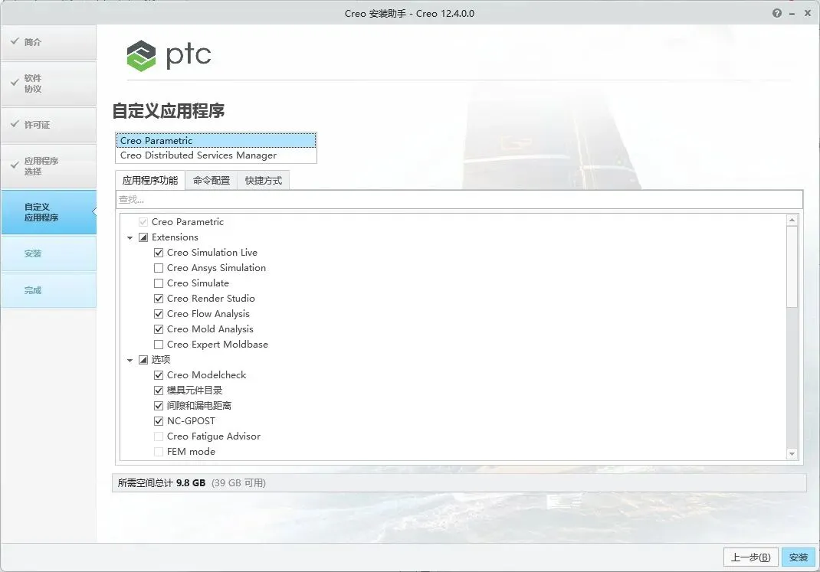
Task: Enable the Creo Ansys Simulation checkbox
Action: [x=159, y=268]
